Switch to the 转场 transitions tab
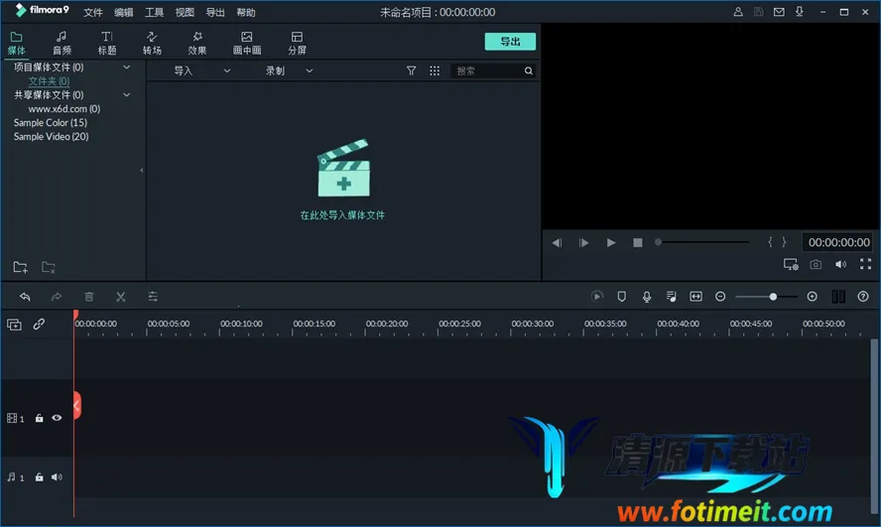Screen dimensions: 881x527 (x=152, y=43)
